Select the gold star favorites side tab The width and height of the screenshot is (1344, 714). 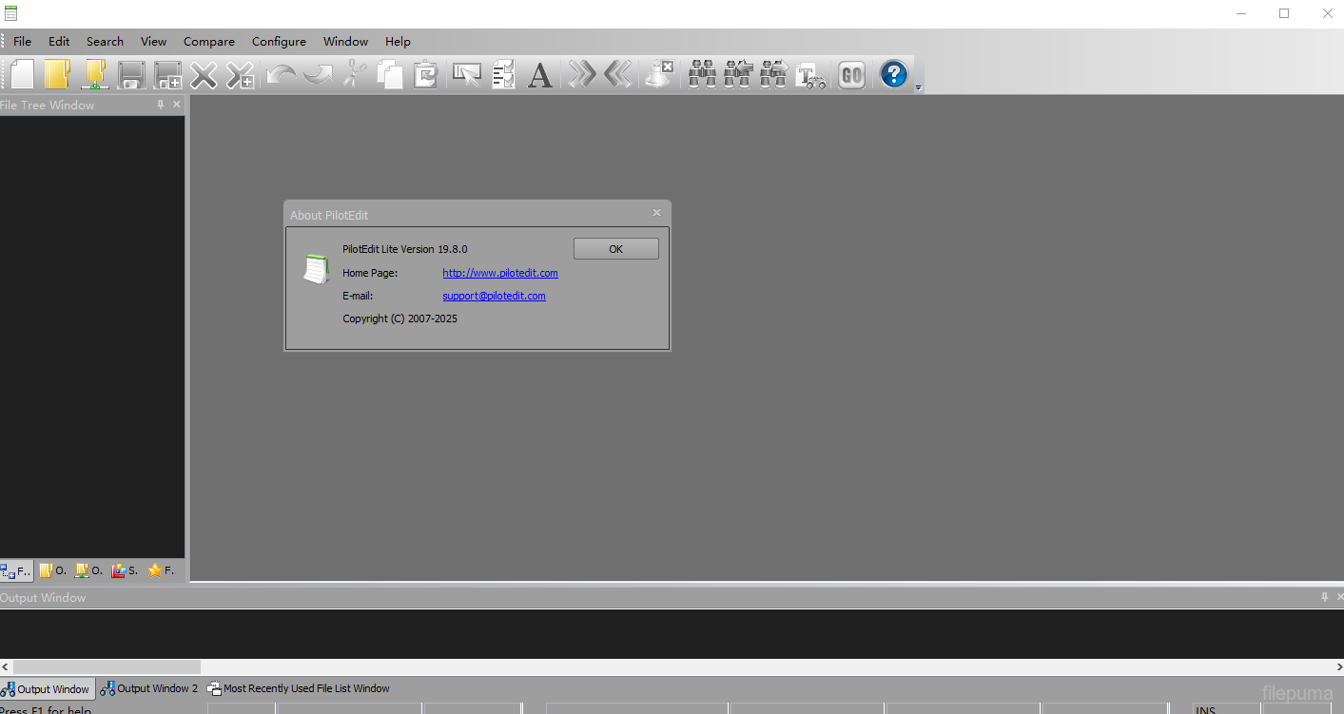click(161, 570)
